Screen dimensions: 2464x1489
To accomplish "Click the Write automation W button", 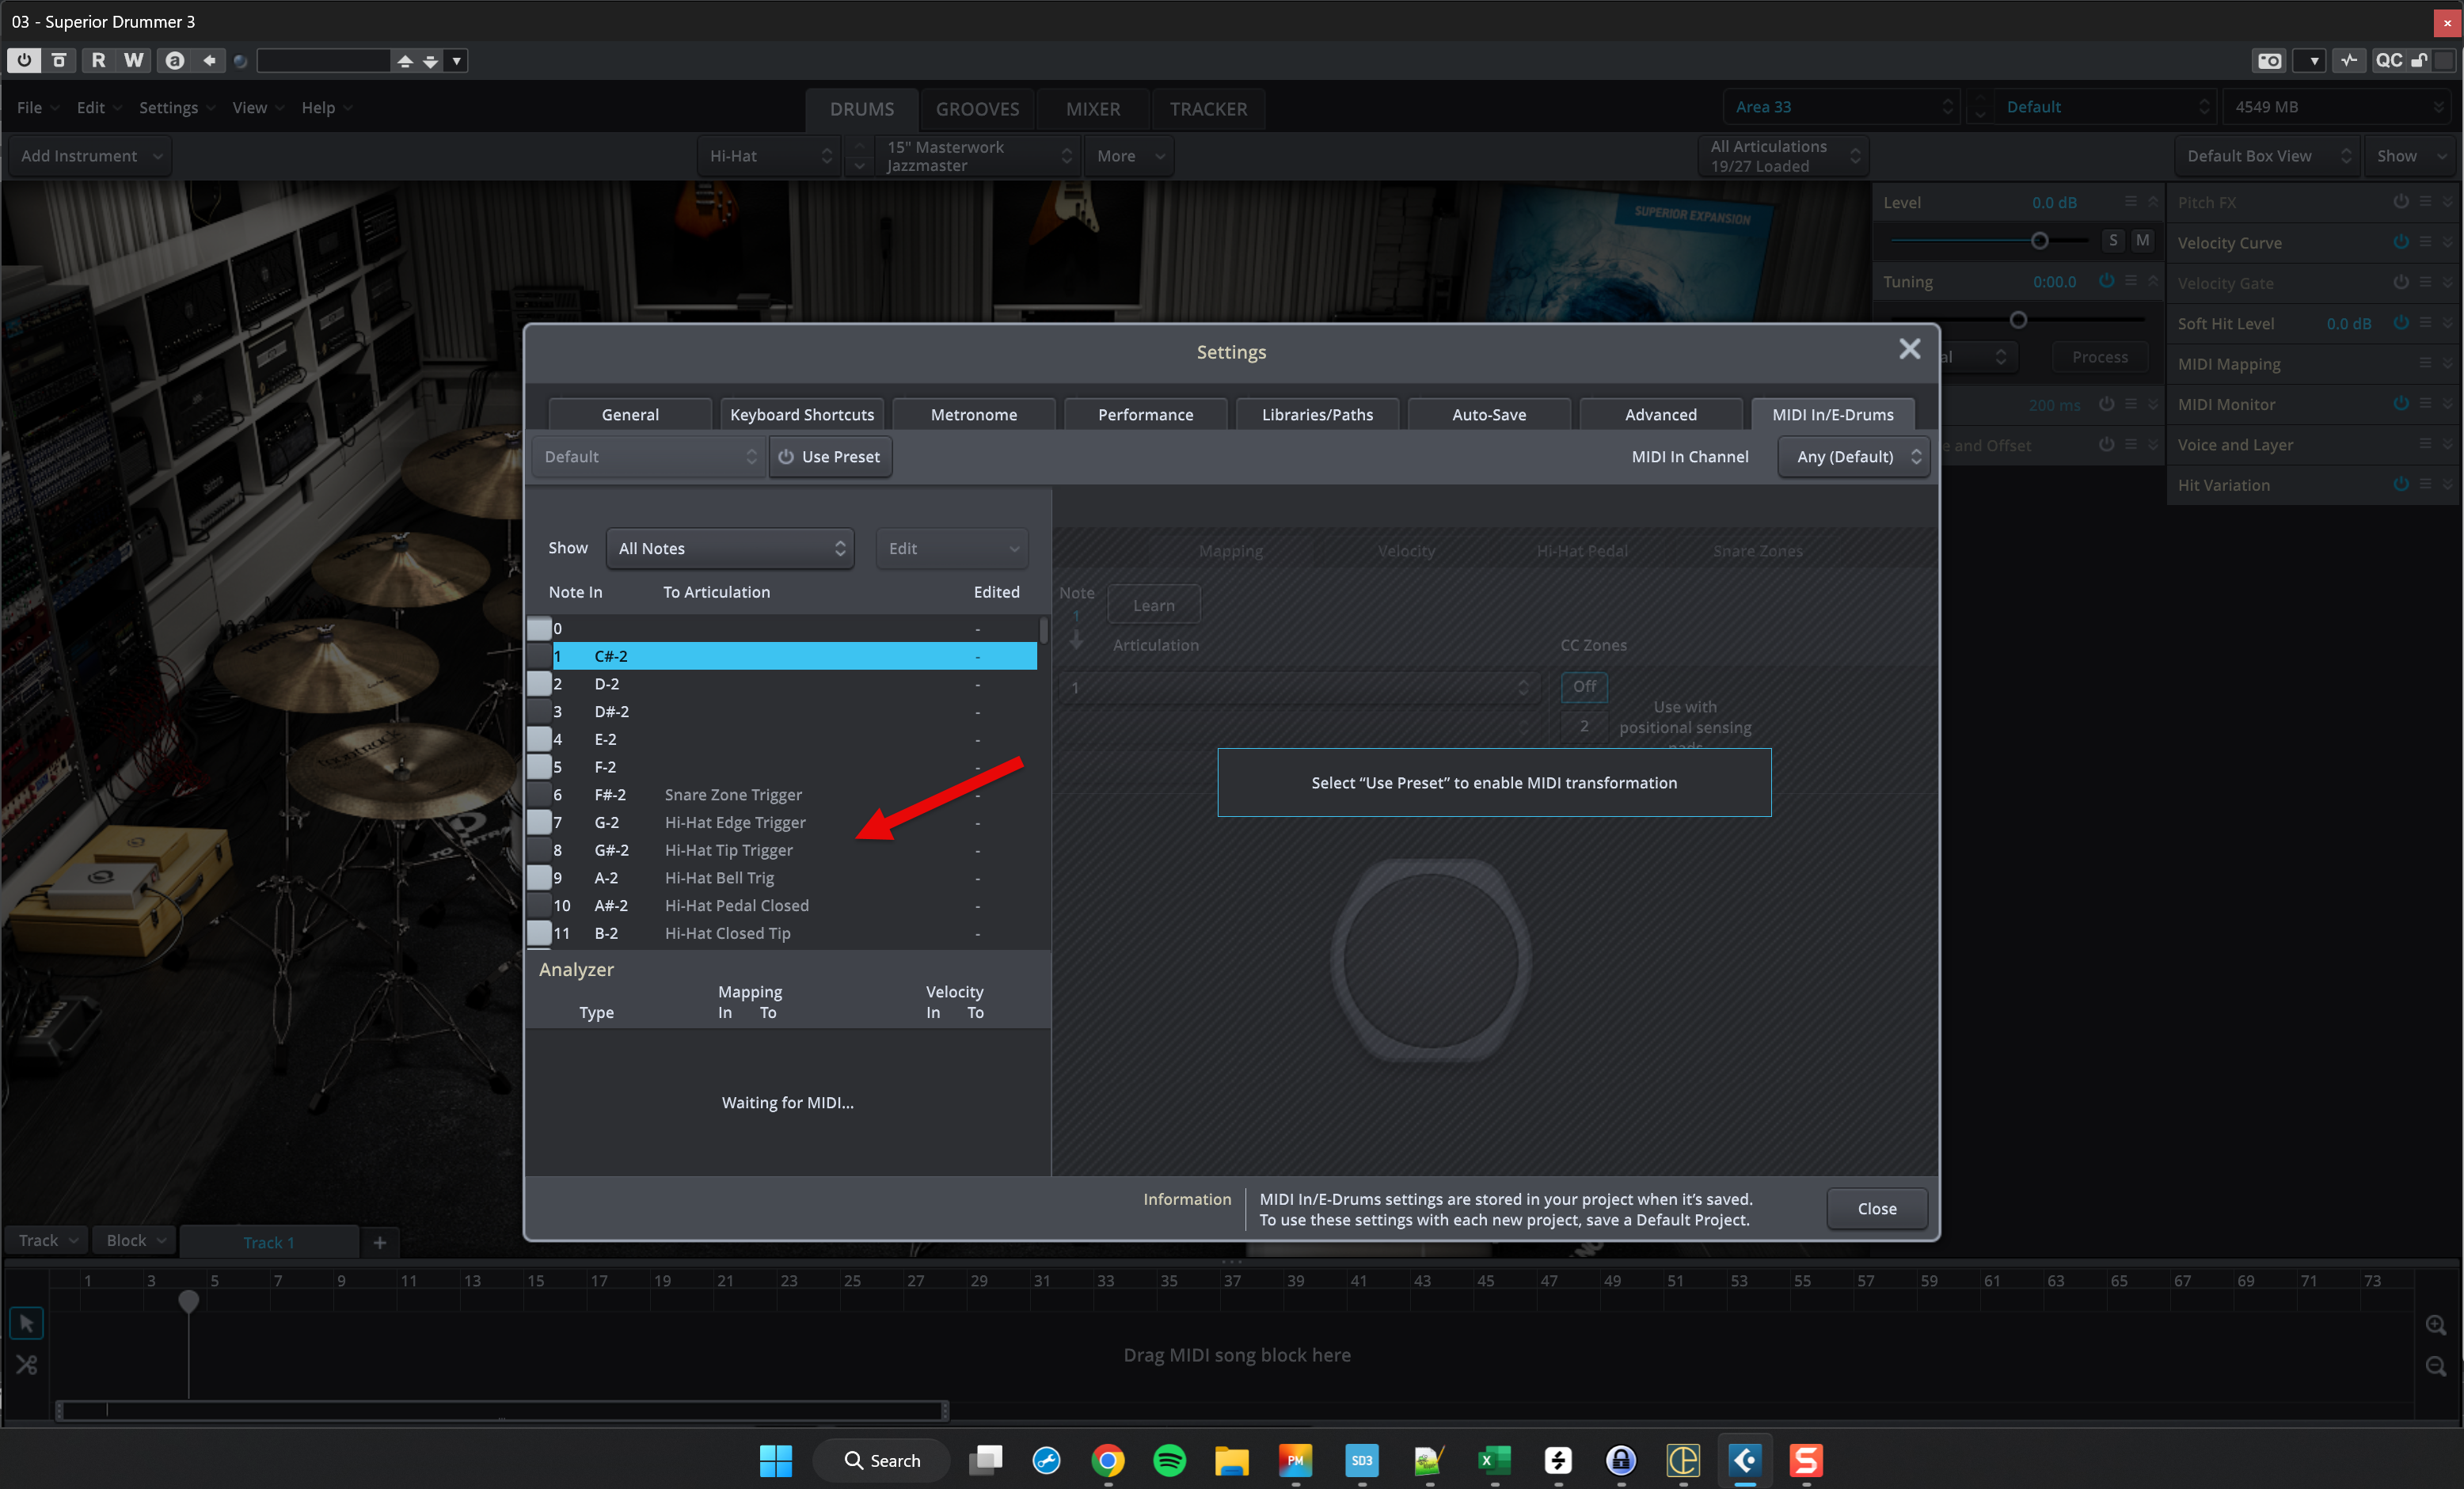I will tap(133, 60).
